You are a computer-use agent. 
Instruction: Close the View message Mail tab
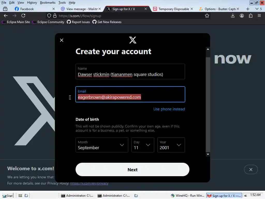click(100, 9)
